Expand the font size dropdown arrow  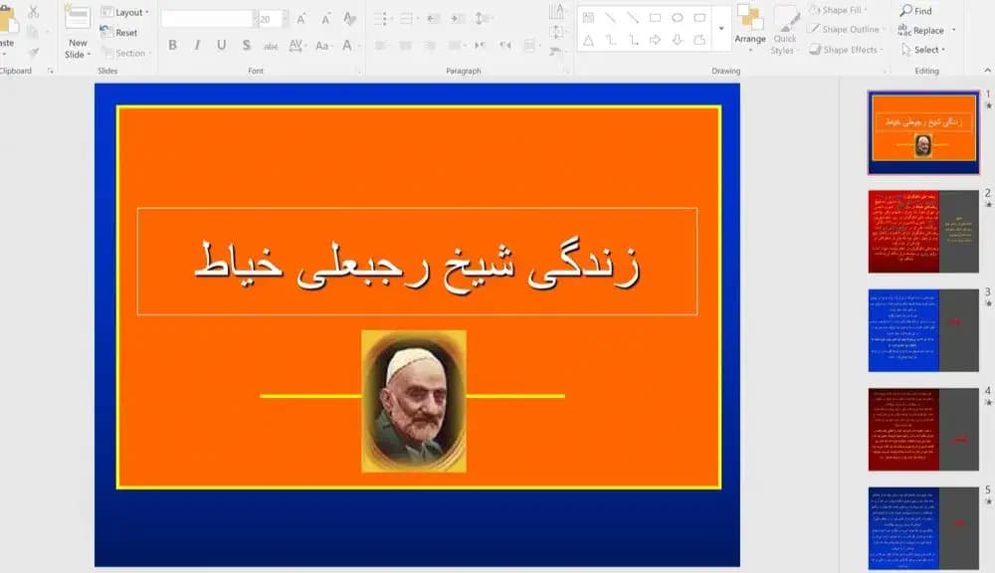[285, 19]
